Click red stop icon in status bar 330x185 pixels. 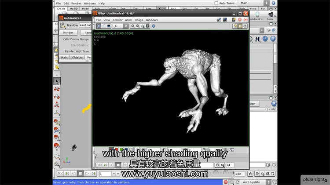pos(226,182)
